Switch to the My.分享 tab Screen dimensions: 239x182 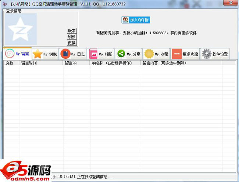(x=128, y=54)
